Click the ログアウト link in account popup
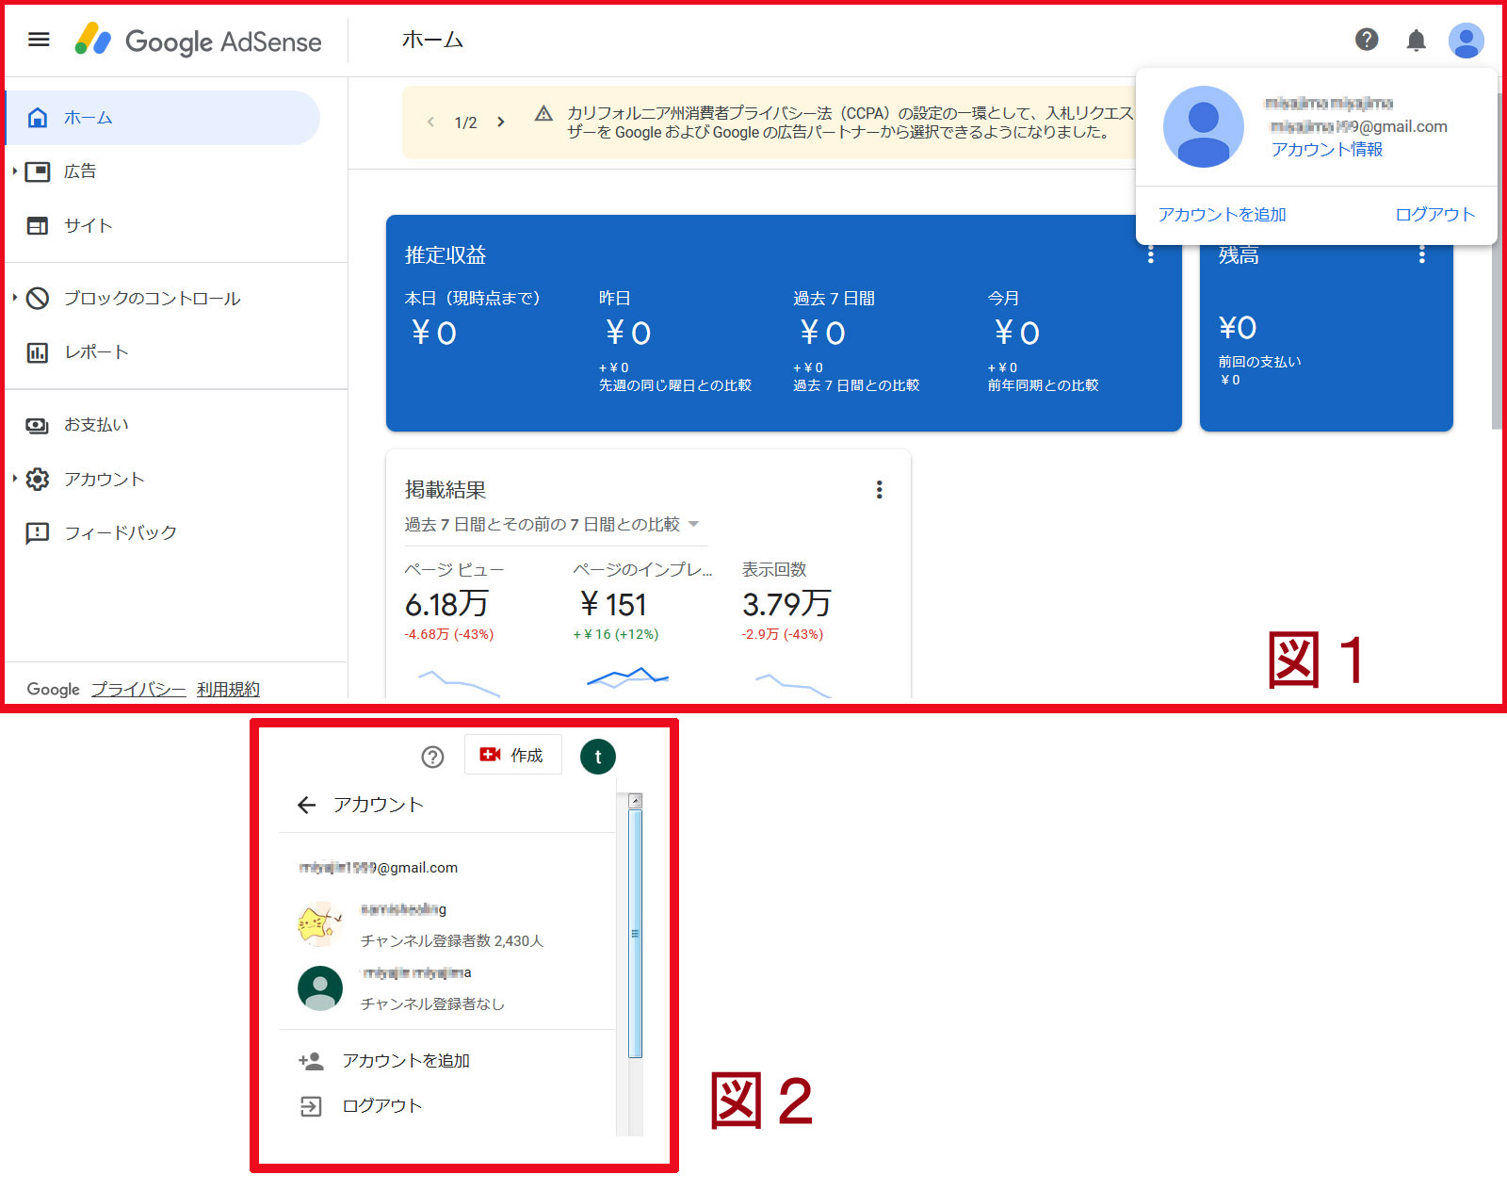 click(1434, 214)
